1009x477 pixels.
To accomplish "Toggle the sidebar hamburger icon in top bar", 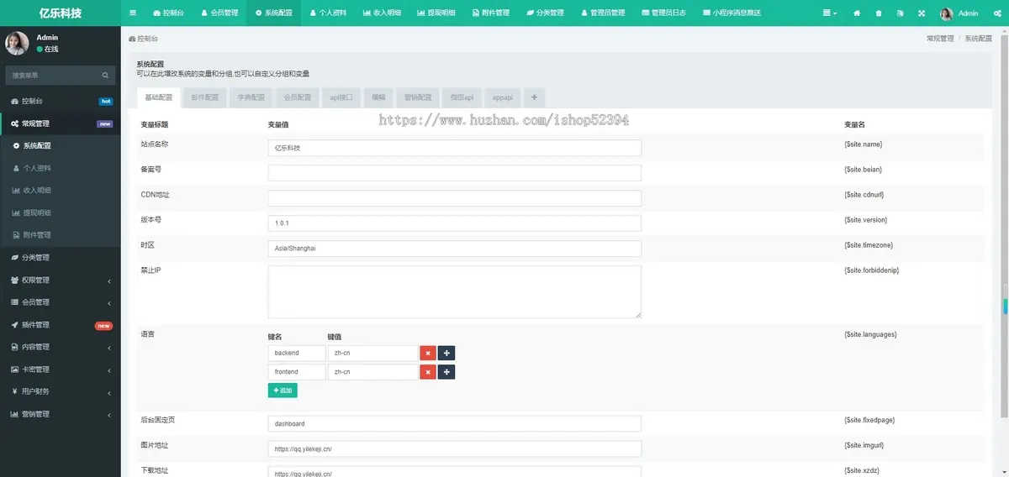I will coord(132,13).
